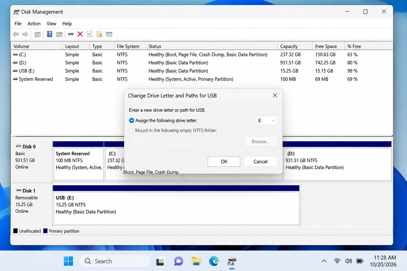Select Mount in empty NTFS folder option
407x271 pixels.
[131, 130]
